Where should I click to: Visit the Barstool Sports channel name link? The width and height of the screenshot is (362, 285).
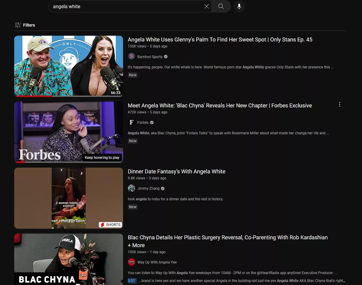click(x=150, y=57)
